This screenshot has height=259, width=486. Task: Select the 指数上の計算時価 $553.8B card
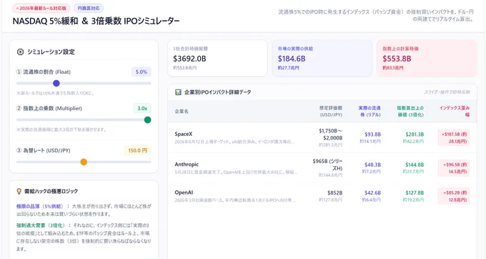(427, 58)
